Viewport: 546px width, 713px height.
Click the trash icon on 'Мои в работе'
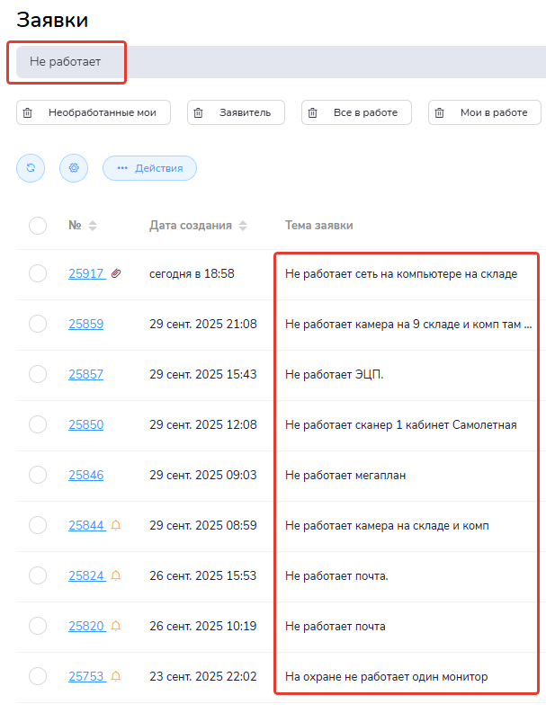pos(440,112)
